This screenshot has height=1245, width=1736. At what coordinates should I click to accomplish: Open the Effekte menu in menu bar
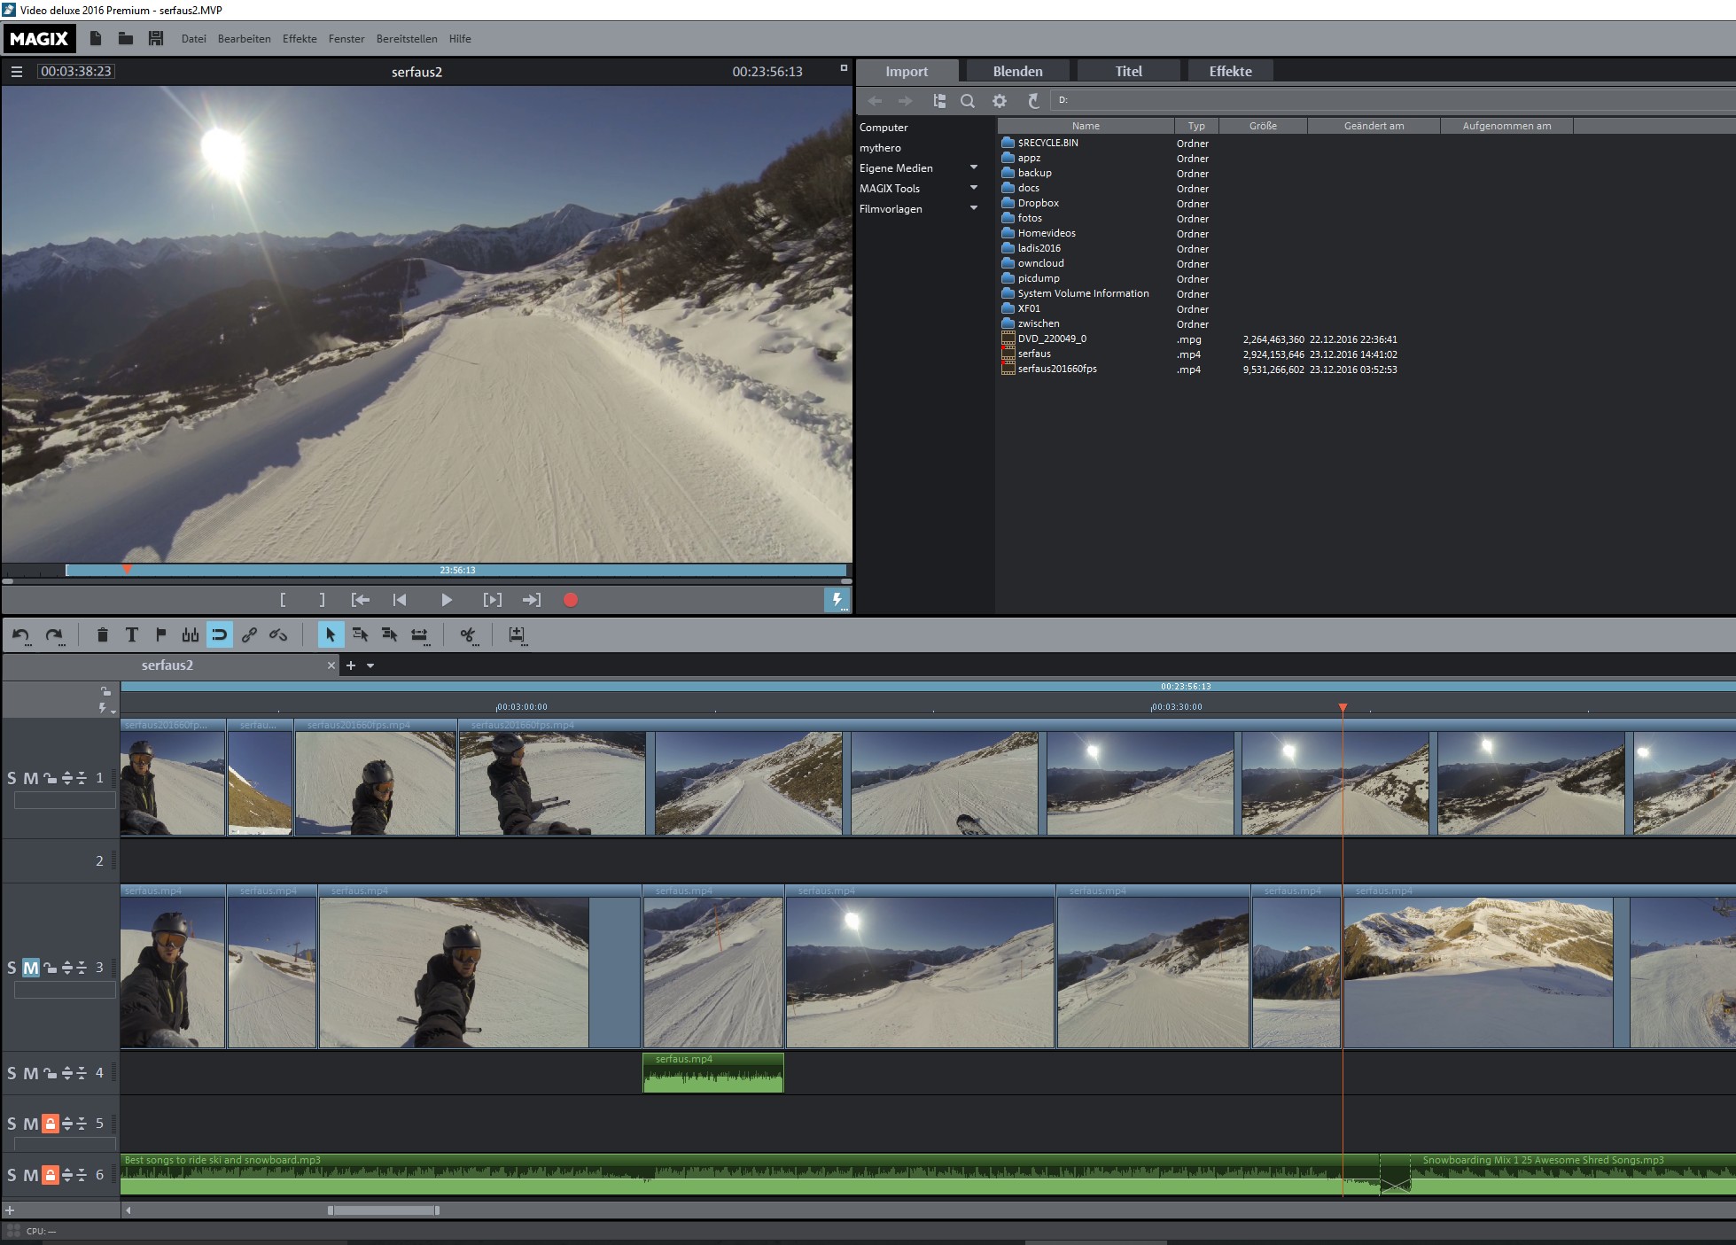tap(300, 39)
